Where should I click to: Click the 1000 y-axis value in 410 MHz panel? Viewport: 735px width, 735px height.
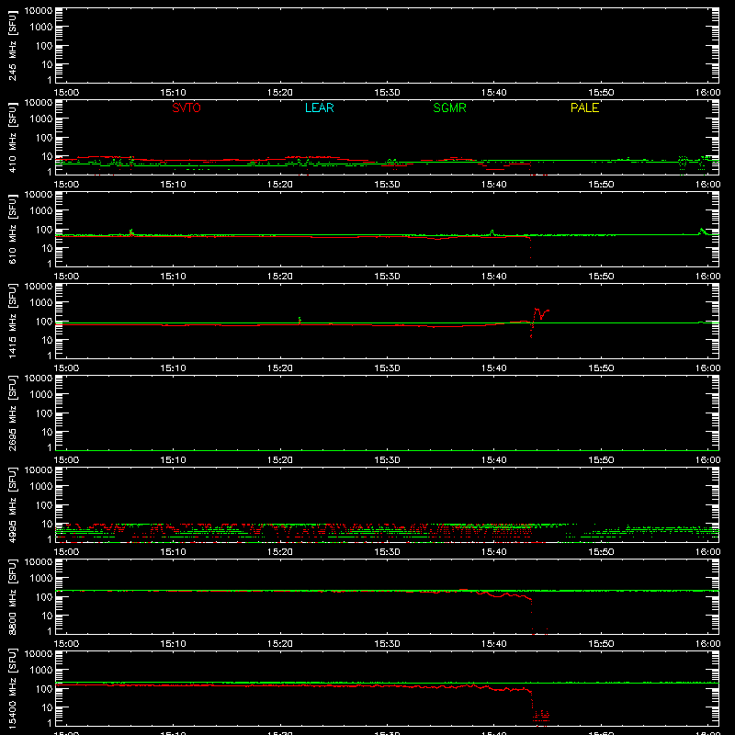[x=41, y=119]
